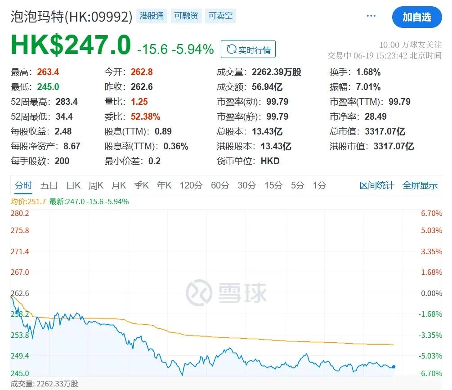The height and width of the screenshot is (390, 452).
Task: Click the 港股通 badge
Action: point(152,15)
